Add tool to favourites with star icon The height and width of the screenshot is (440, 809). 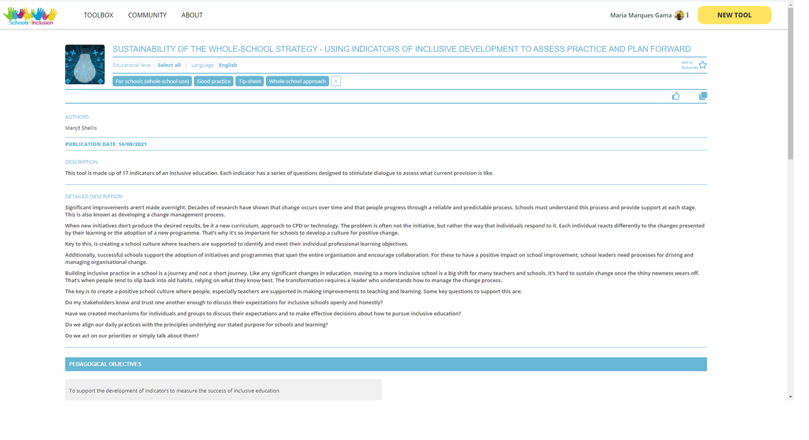point(702,65)
